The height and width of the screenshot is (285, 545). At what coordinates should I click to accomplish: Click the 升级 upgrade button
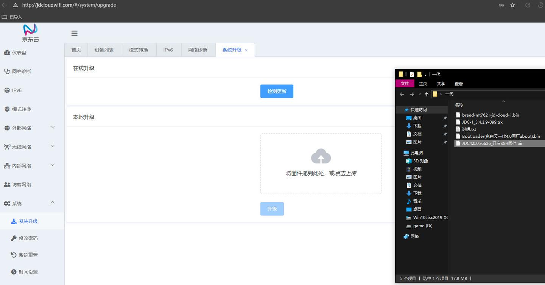coord(272,209)
